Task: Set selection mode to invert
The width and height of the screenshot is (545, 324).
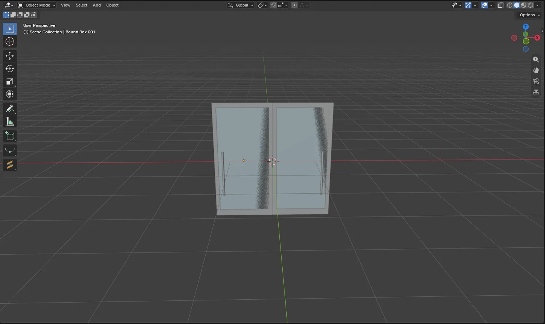Action: click(27, 15)
